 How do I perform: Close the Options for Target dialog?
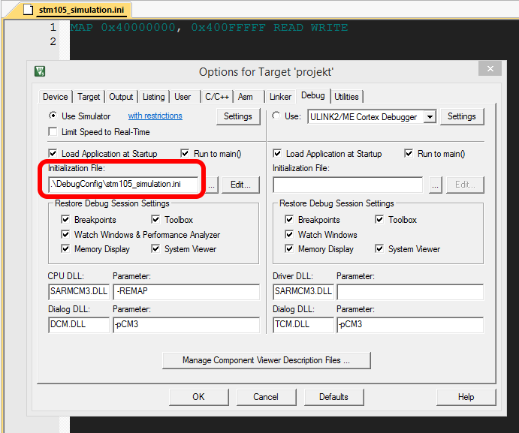(490, 70)
